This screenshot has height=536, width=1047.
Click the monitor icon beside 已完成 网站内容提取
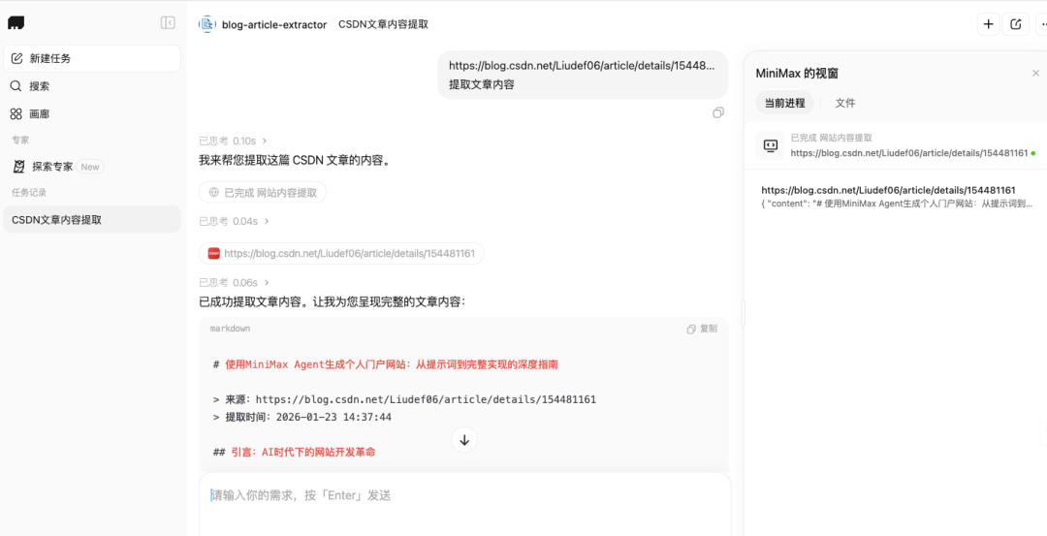pyautogui.click(x=770, y=144)
